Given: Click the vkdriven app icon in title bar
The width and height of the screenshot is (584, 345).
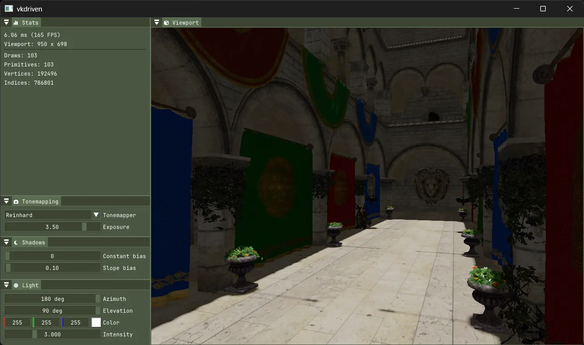Looking at the screenshot, I should [x=9, y=9].
